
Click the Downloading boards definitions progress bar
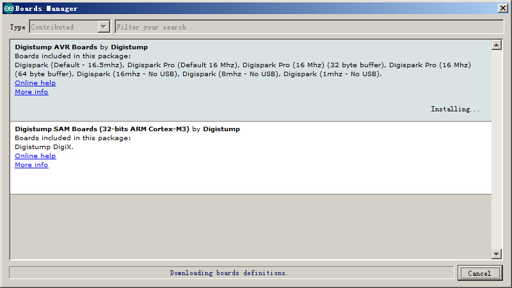click(232, 273)
